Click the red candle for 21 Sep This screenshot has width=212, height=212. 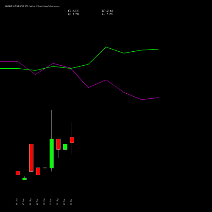38,171
